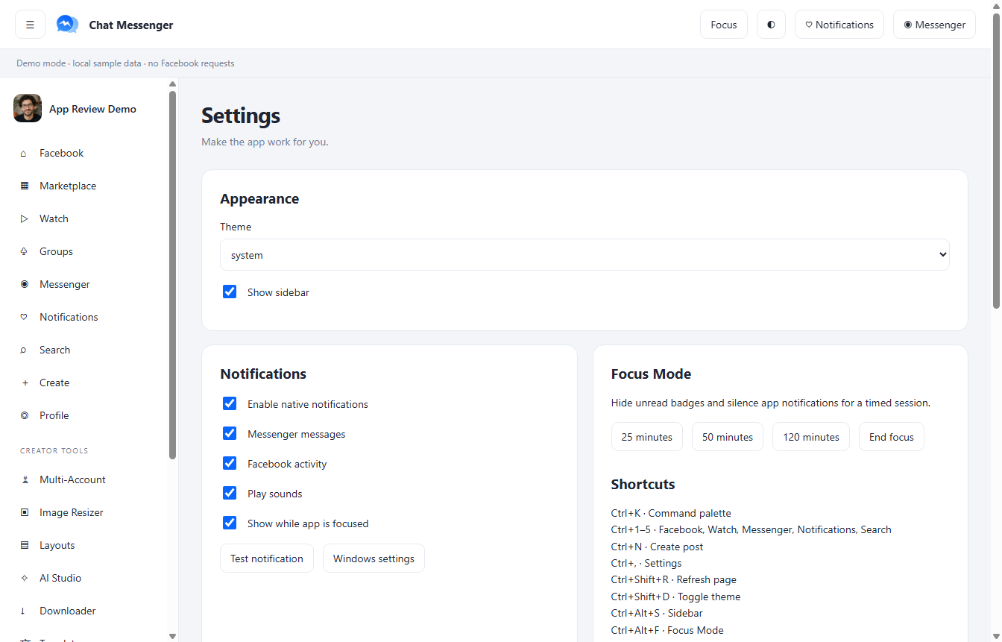Viewport: 1002px width, 642px height.
Task: Click the hamburger menu icon
Action: tap(30, 25)
